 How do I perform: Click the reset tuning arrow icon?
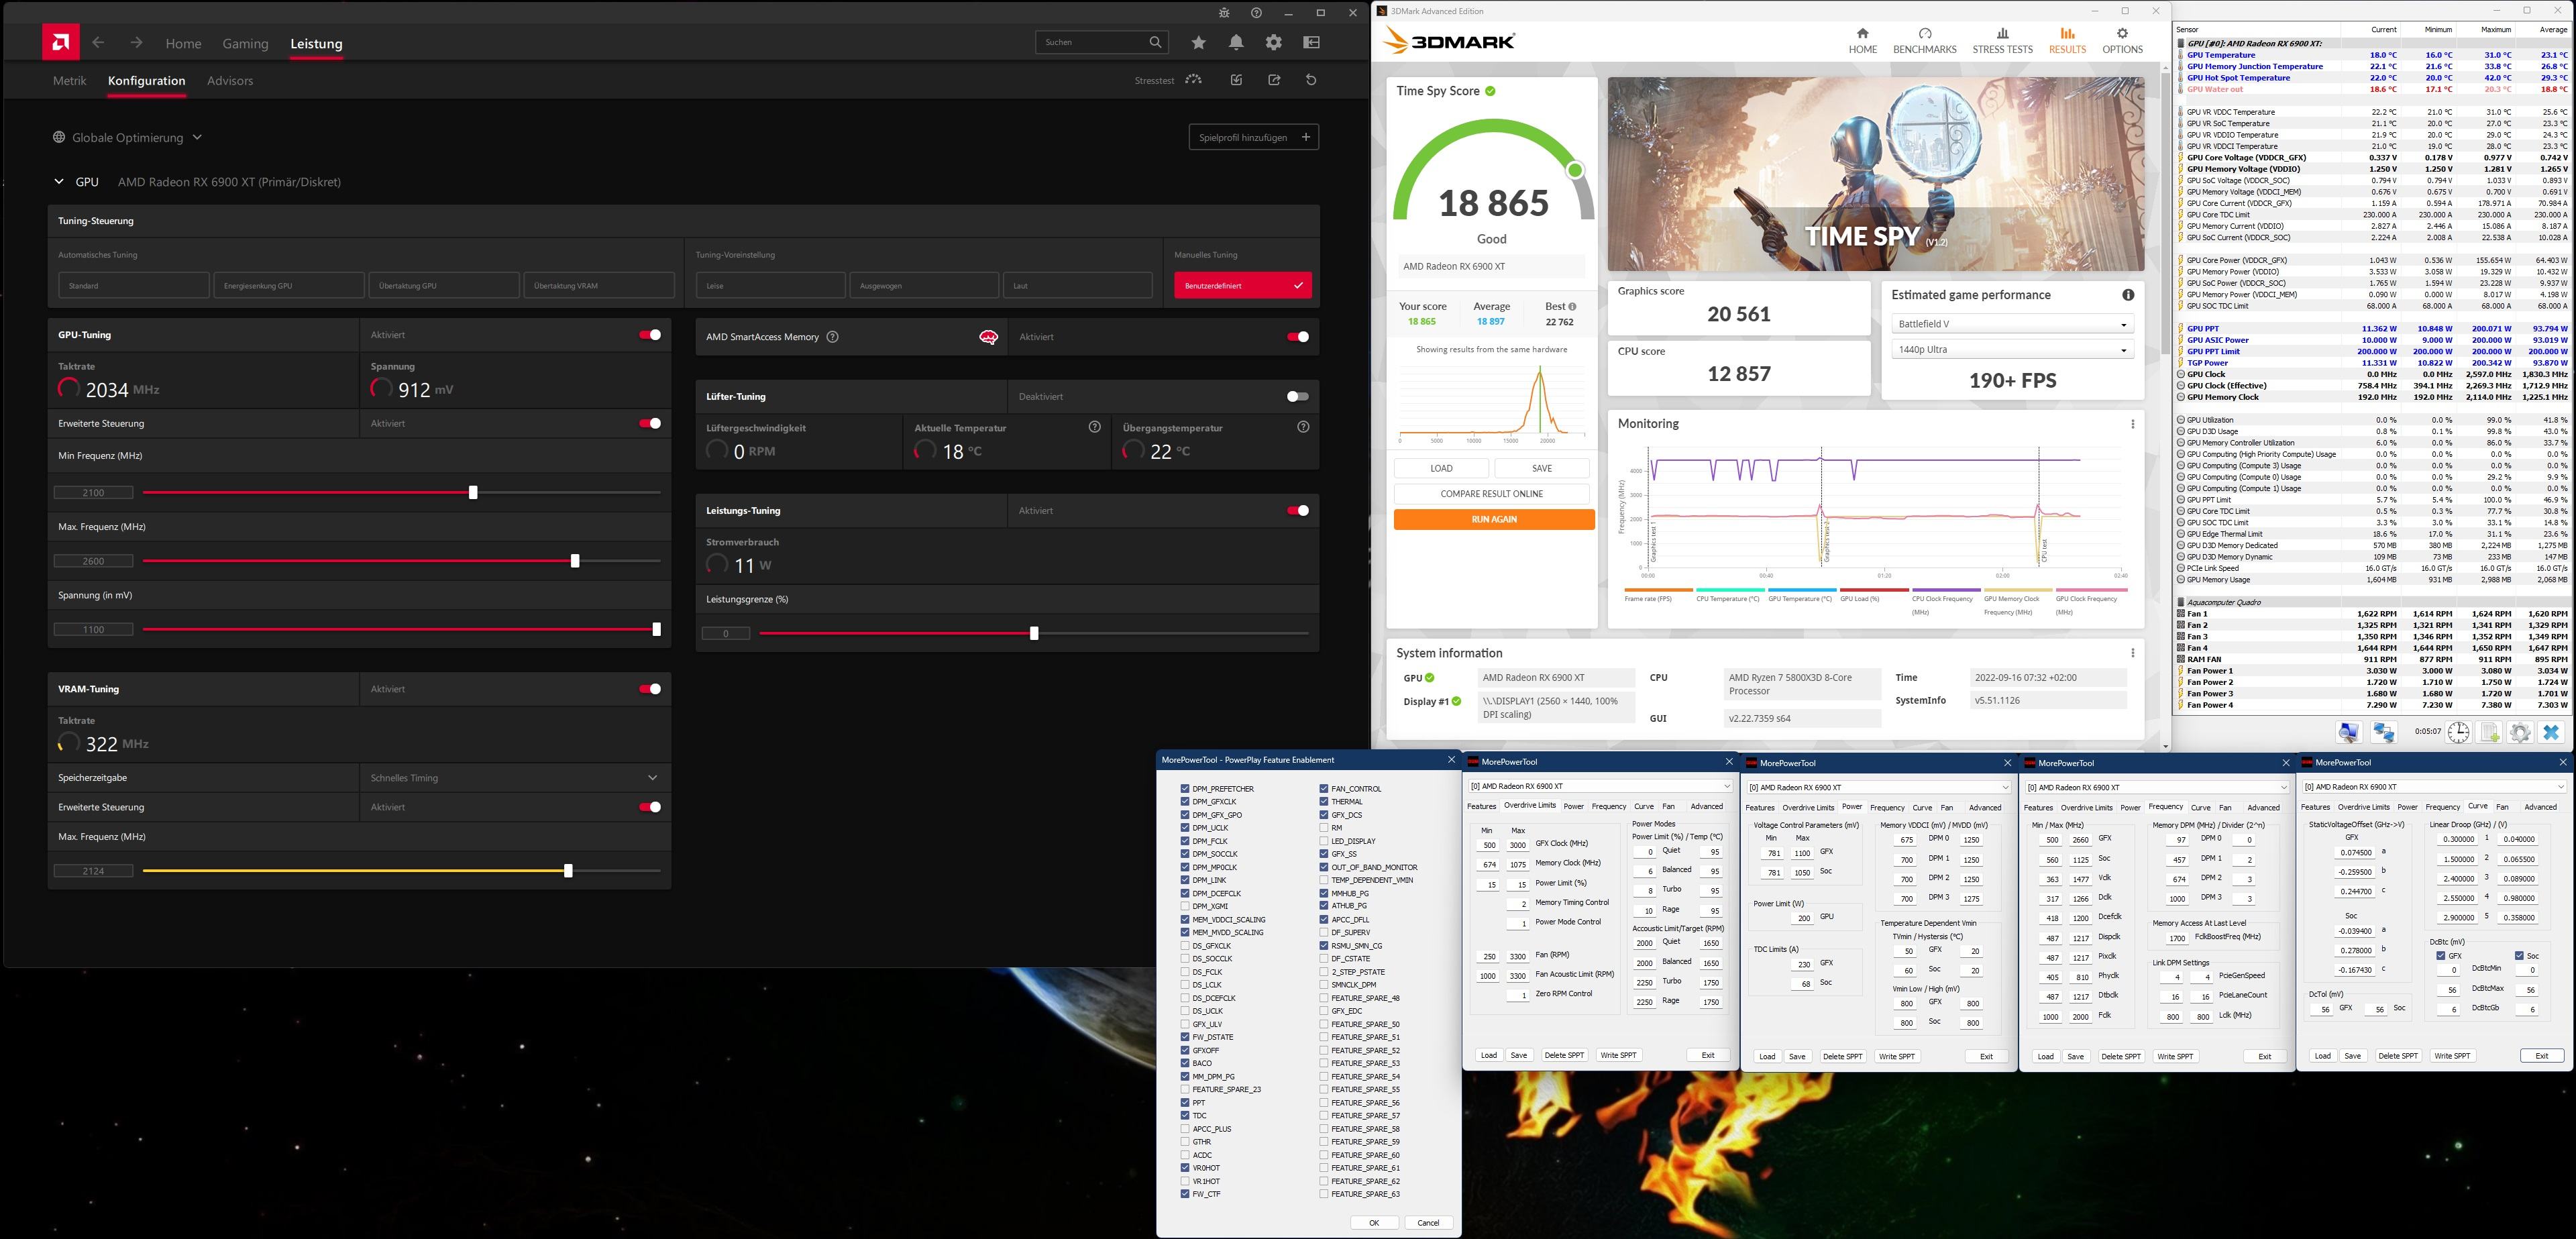coord(1311,80)
